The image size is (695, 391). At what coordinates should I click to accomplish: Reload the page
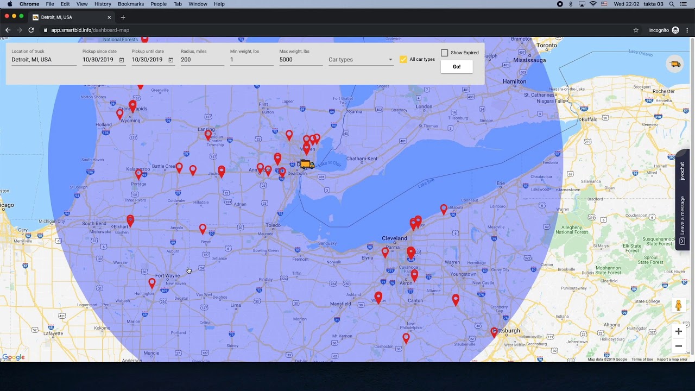click(x=31, y=30)
